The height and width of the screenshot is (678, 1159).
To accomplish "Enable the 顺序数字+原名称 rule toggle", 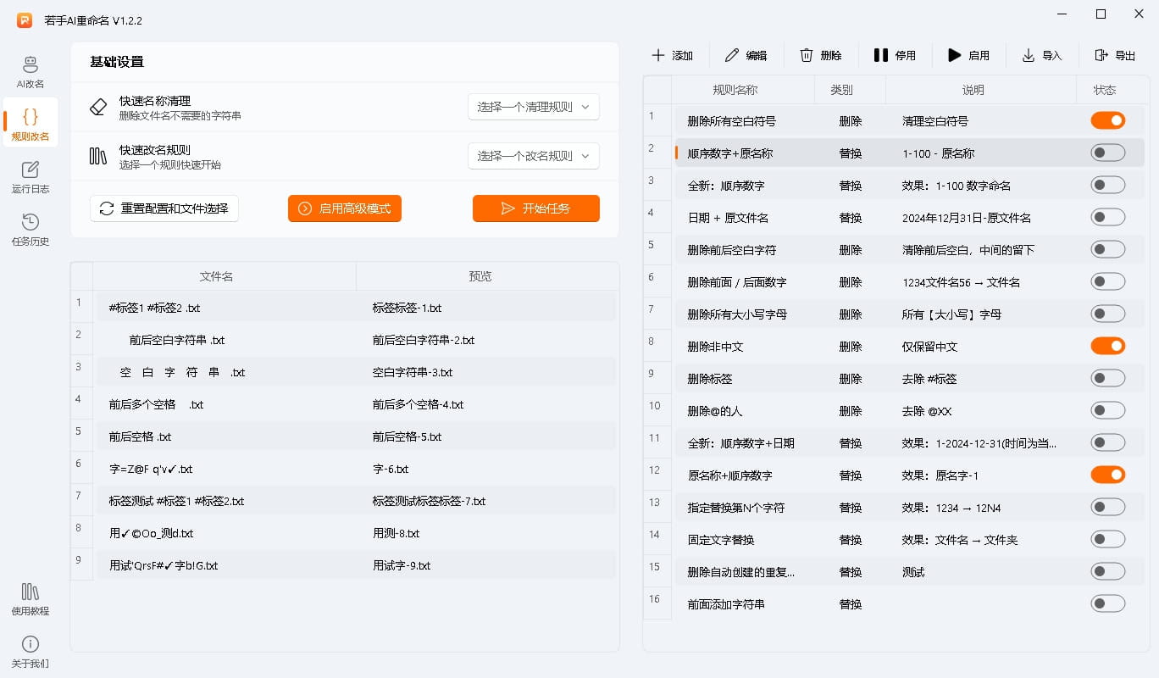I will (x=1108, y=153).
